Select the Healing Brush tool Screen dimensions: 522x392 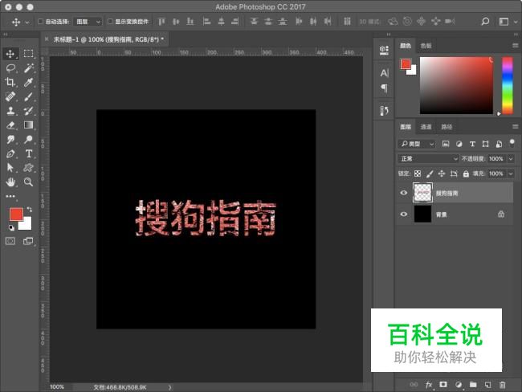tap(10, 96)
